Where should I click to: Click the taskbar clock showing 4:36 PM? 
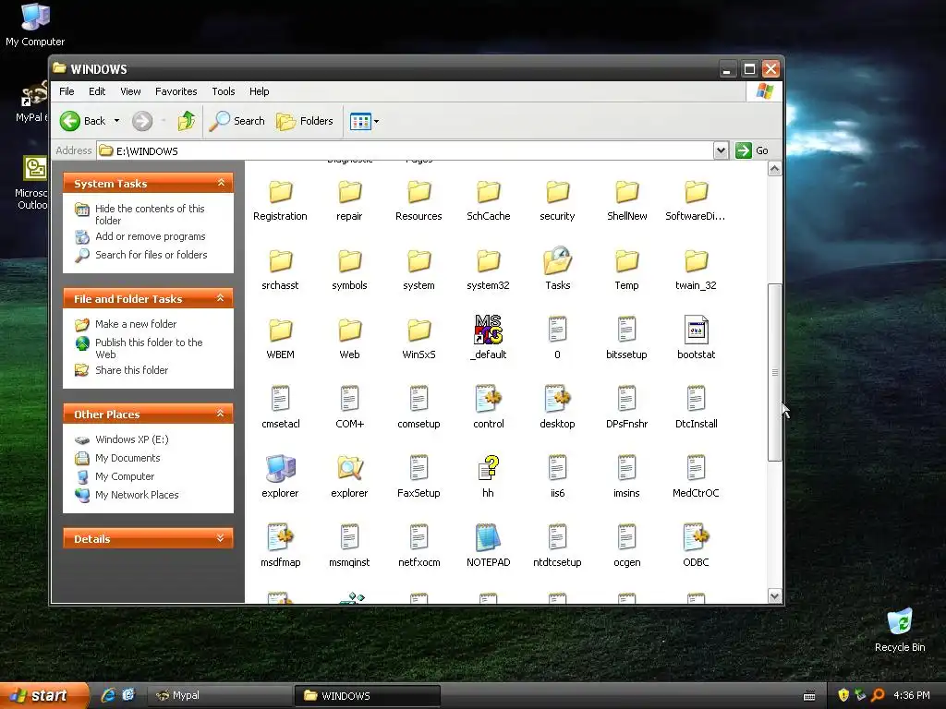[912, 696]
